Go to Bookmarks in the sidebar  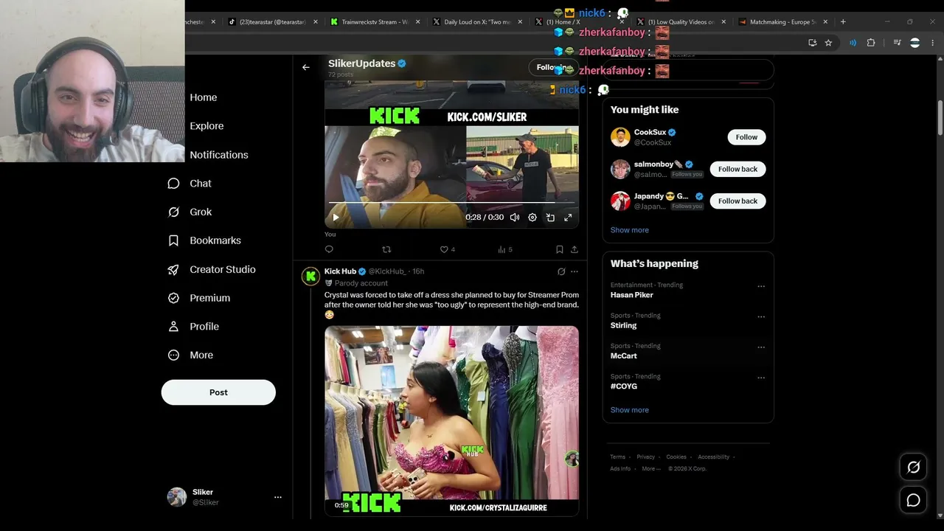(x=204, y=240)
